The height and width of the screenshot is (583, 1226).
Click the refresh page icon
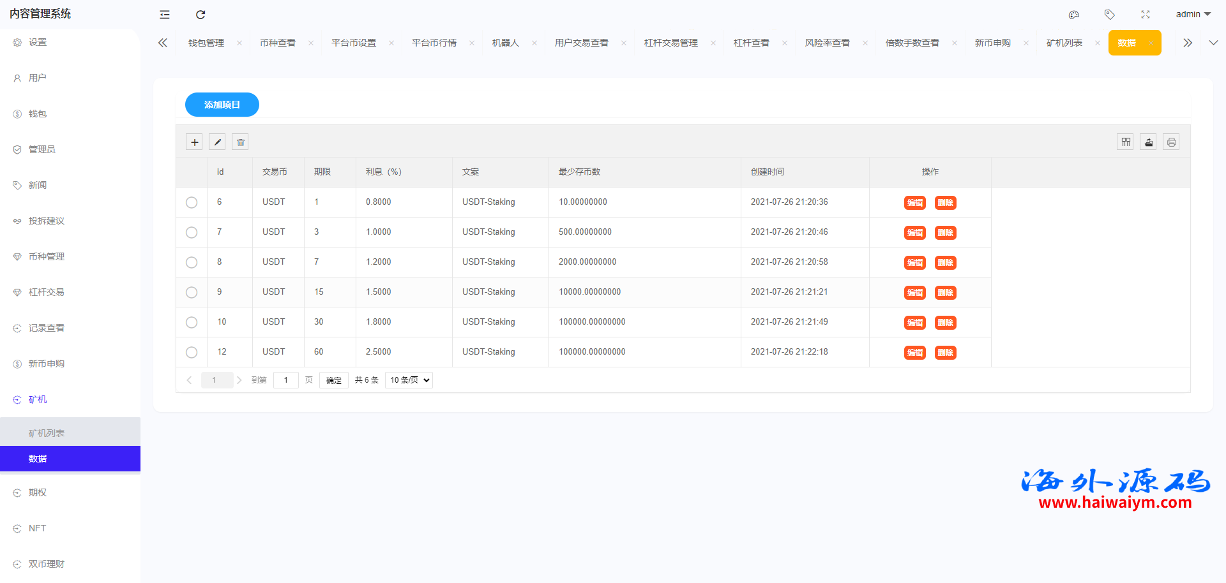[201, 15]
